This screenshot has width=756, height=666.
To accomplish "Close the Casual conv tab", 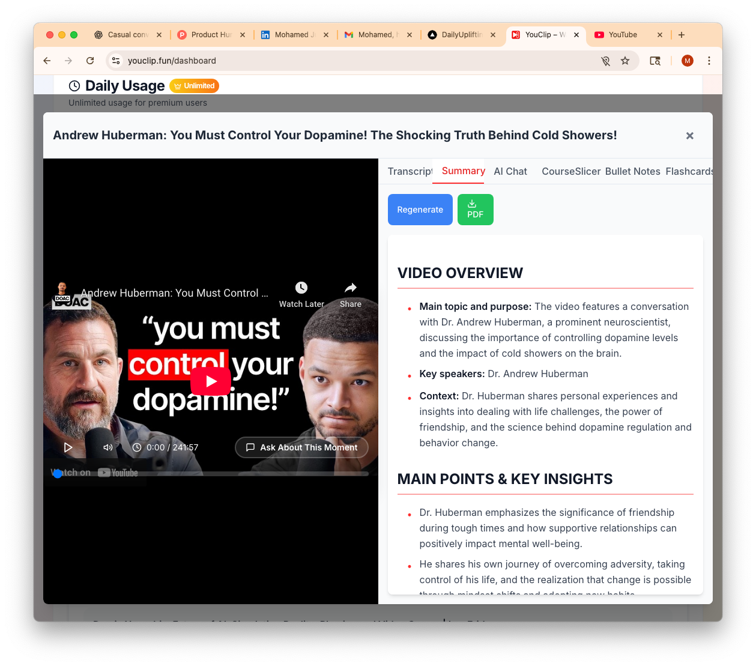I will coord(159,35).
